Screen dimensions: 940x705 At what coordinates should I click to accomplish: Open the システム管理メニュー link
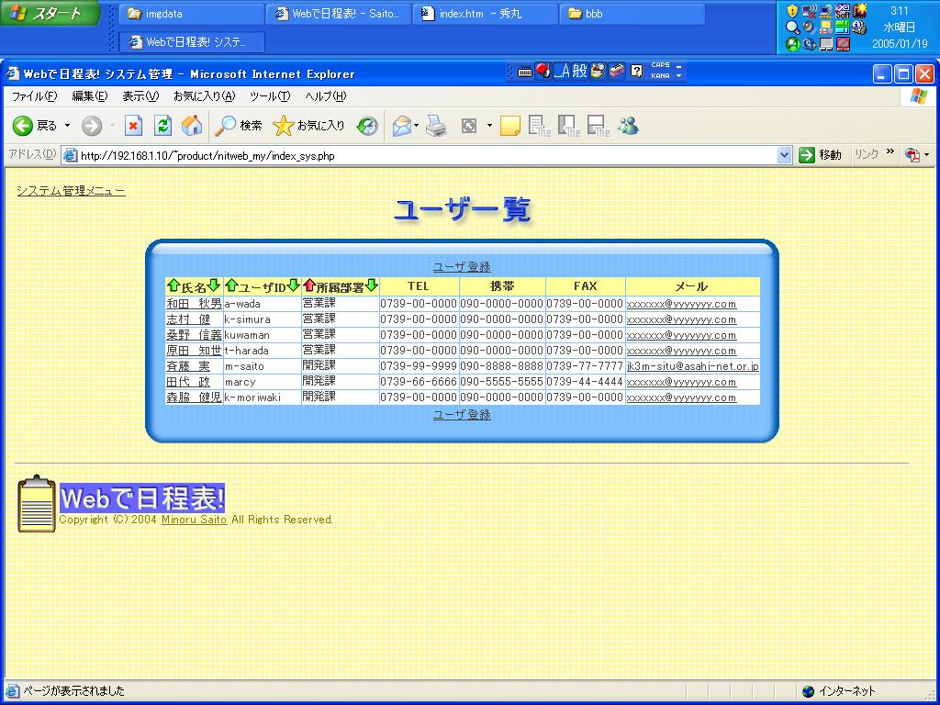[71, 191]
